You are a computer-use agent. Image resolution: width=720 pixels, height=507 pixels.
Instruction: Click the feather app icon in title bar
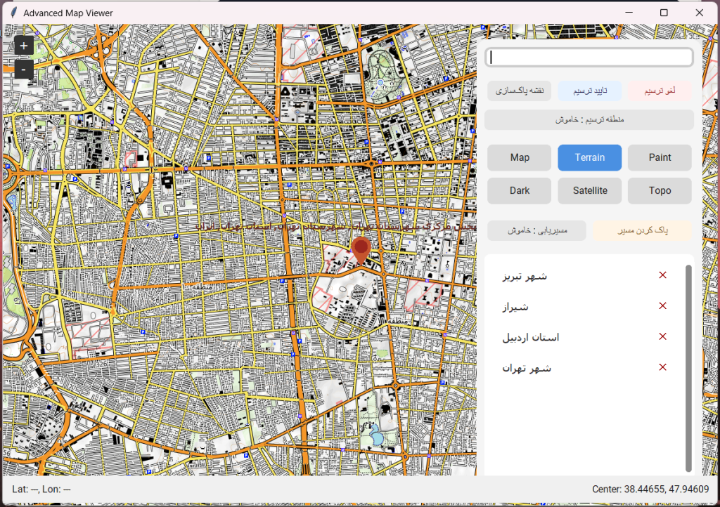[12, 13]
